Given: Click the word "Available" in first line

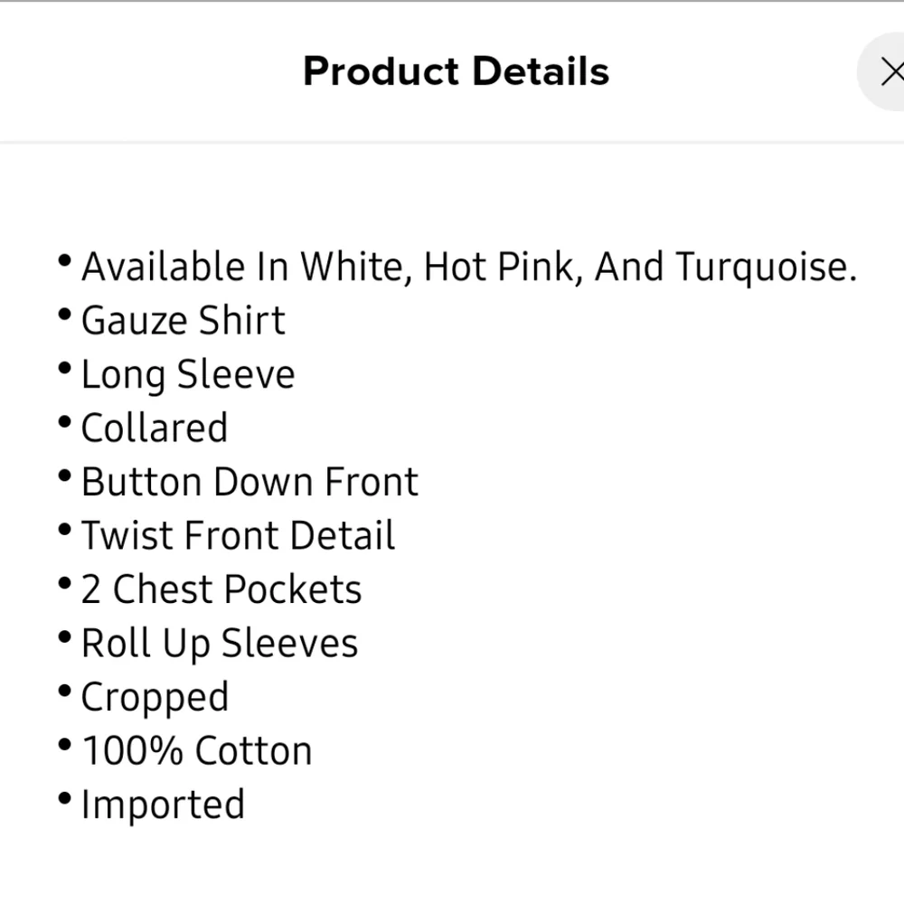Looking at the screenshot, I should [x=163, y=268].
